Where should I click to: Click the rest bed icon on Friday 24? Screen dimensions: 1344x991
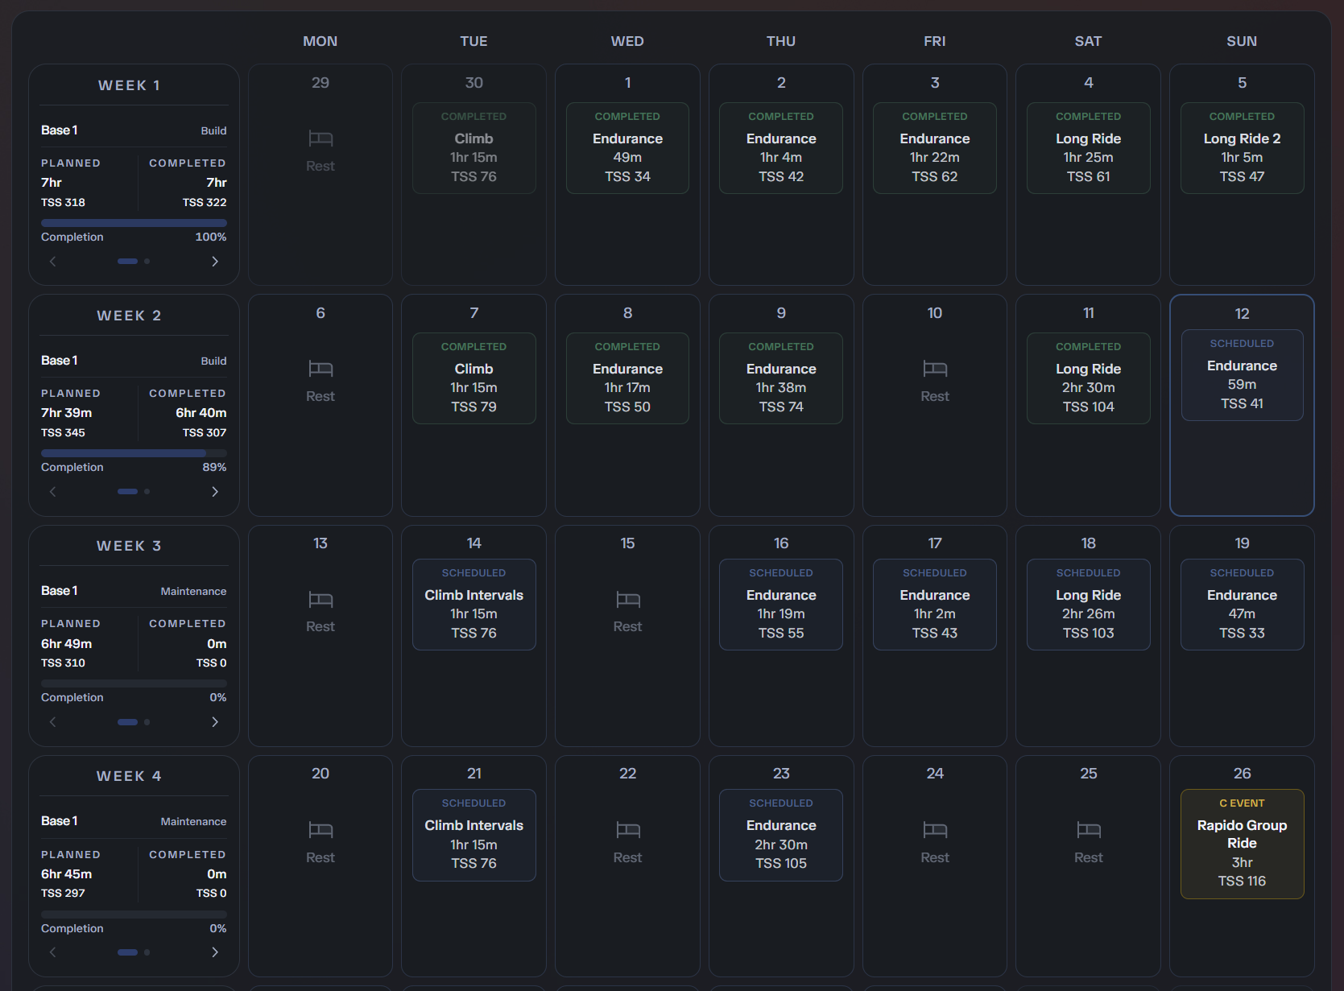[935, 829]
